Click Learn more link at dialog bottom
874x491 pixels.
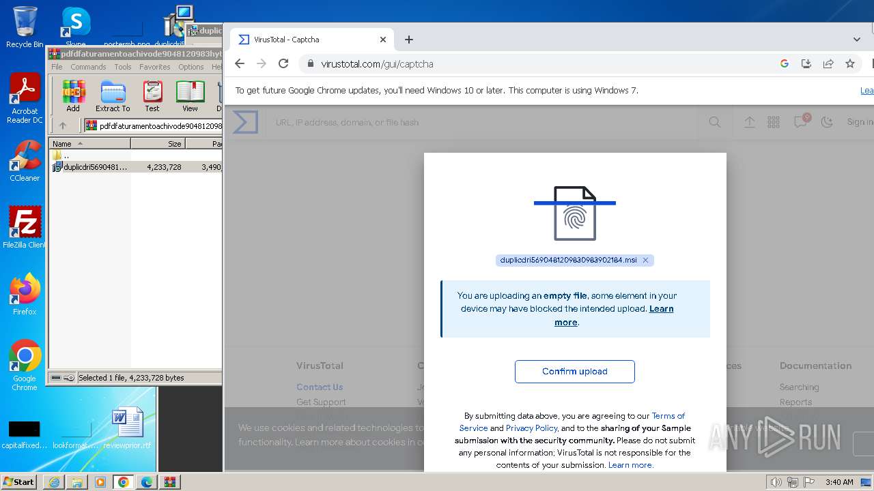point(630,465)
